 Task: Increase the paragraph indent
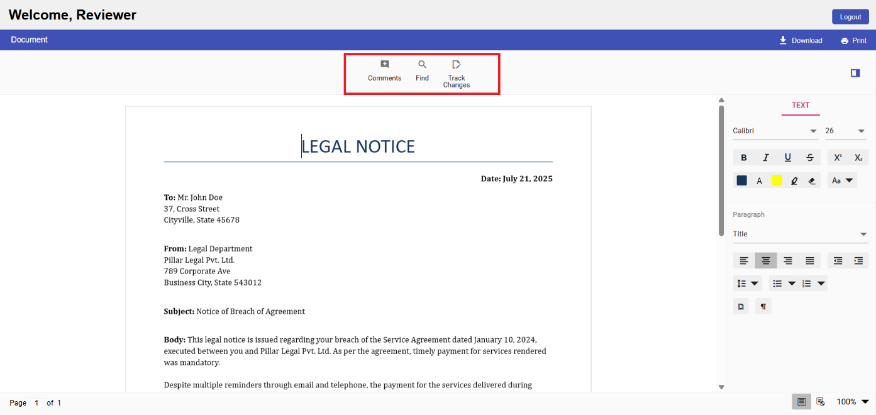[858, 260]
